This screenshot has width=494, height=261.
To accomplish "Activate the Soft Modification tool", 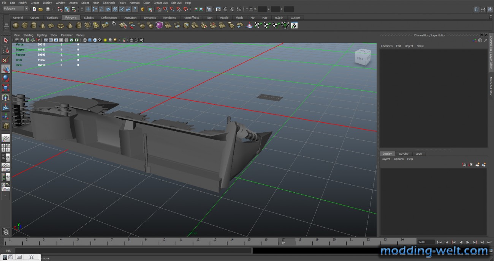I will [x=6, y=107].
